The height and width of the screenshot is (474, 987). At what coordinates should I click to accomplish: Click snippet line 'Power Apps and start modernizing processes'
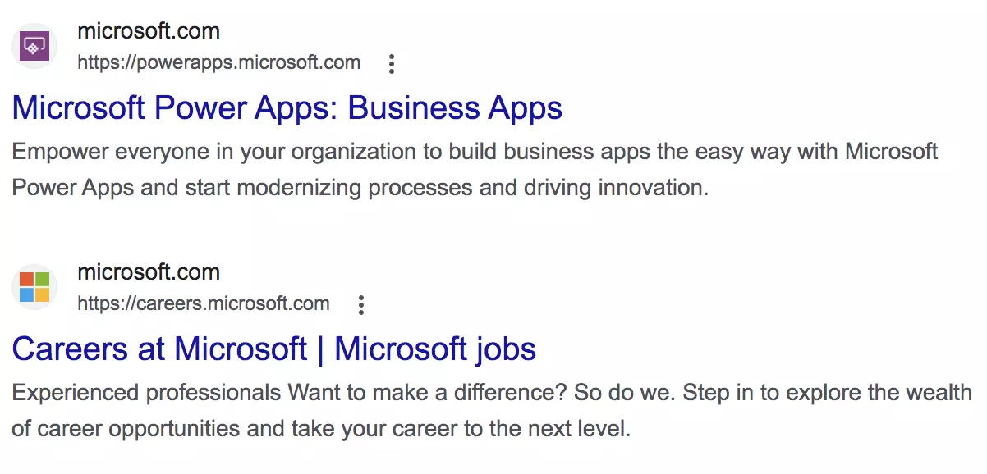pos(359,188)
